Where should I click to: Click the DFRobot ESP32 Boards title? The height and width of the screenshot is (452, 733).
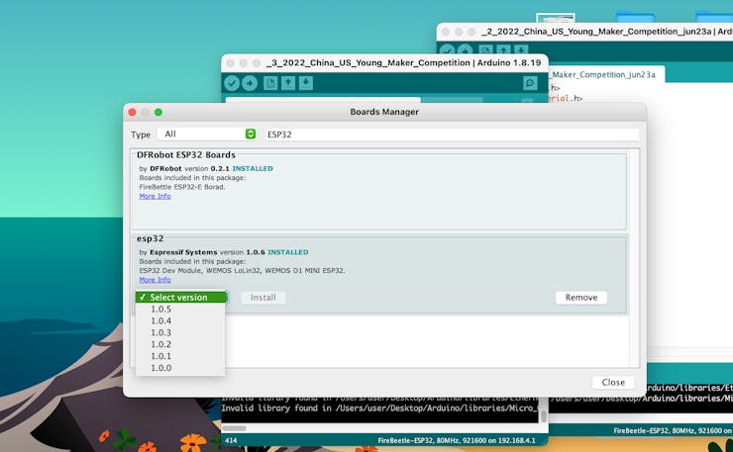click(x=186, y=154)
